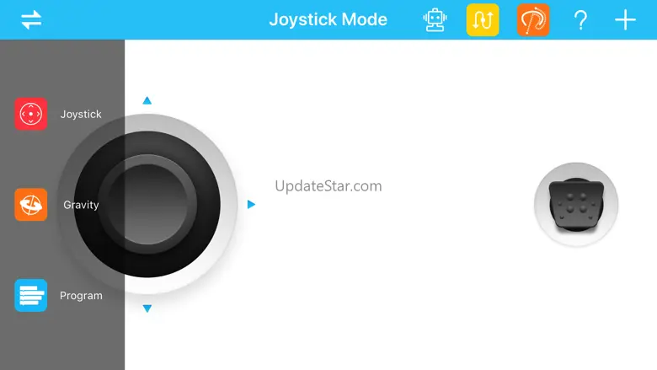Click the plus icon to add
The width and height of the screenshot is (657, 370).
coord(625,20)
